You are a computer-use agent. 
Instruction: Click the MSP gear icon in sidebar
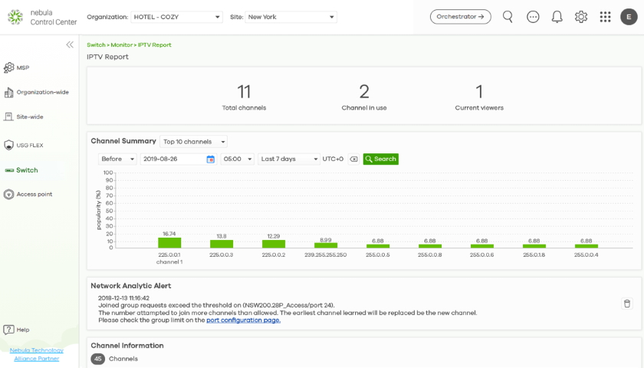pyautogui.click(x=8, y=67)
